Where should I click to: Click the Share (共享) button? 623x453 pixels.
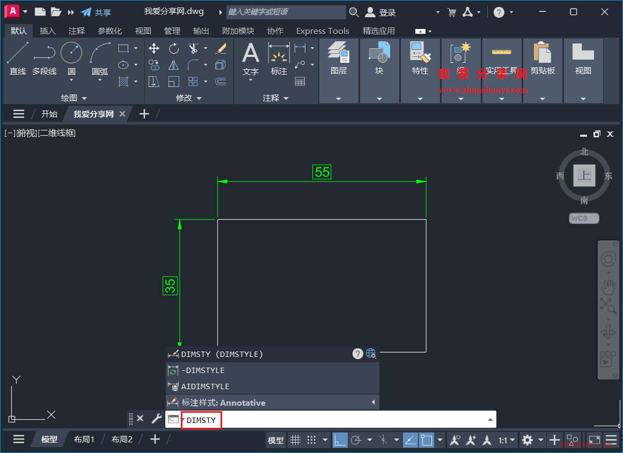click(x=96, y=12)
